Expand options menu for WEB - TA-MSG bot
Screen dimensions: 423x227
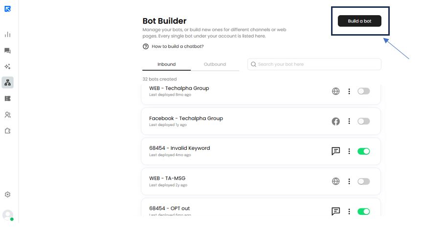coord(349,181)
